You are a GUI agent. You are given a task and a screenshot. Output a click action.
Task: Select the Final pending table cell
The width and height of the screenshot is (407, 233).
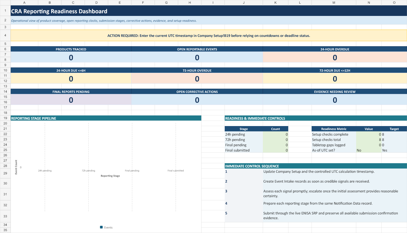[244, 145]
